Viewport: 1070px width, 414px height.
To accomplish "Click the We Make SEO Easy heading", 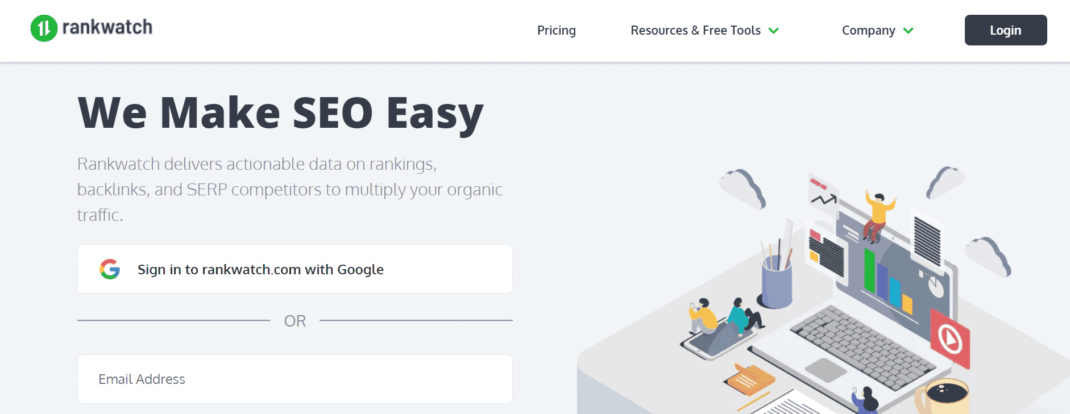I will (281, 114).
